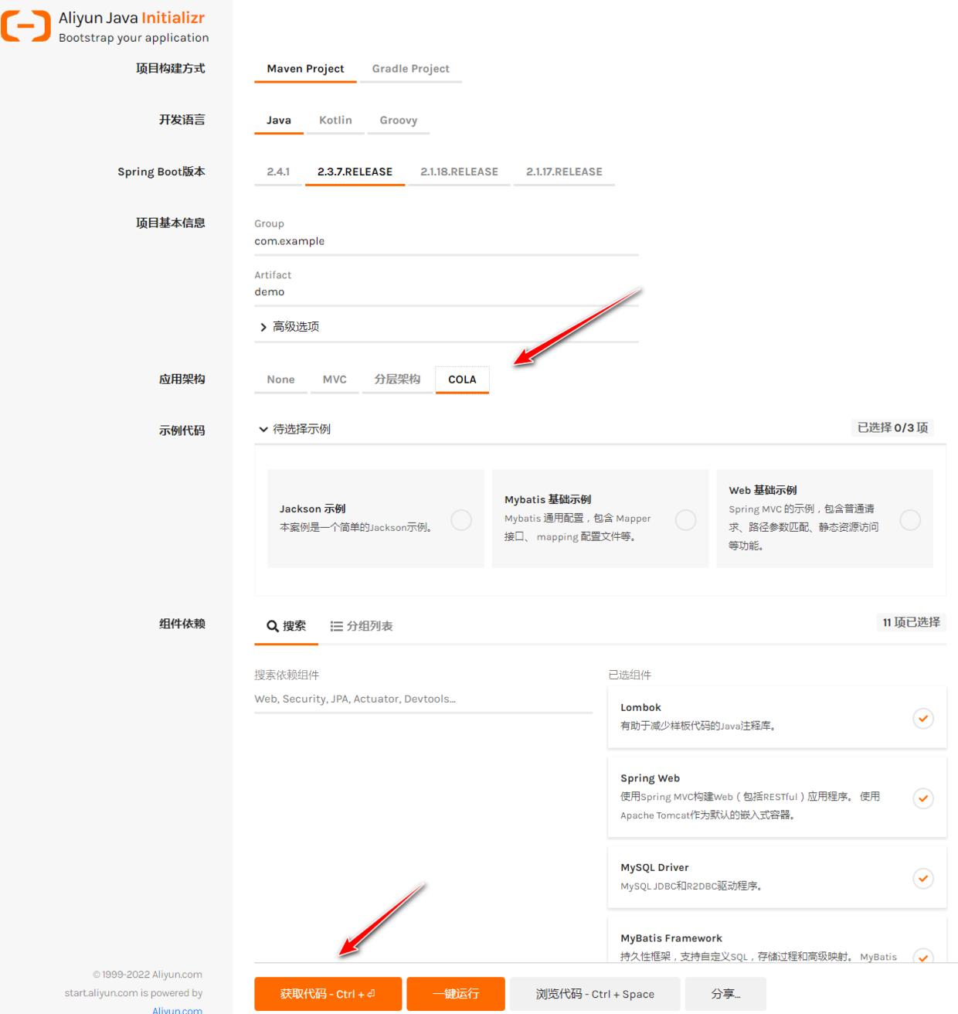Open the Aliyun.com footer link
The width and height of the screenshot is (958, 1014).
click(177, 1009)
